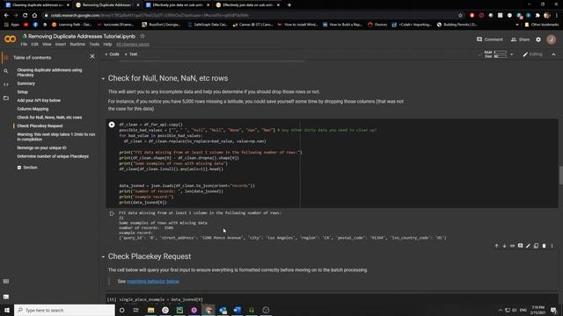Reload the browser page
The image size is (563, 316).
pos(25,16)
